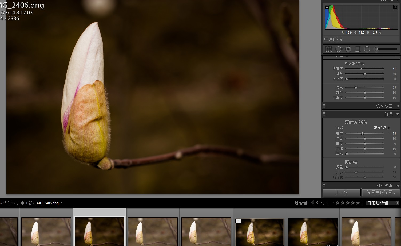The width and height of the screenshot is (401, 246).
Task: Click the 设置默认设置 button
Action: [381, 192]
